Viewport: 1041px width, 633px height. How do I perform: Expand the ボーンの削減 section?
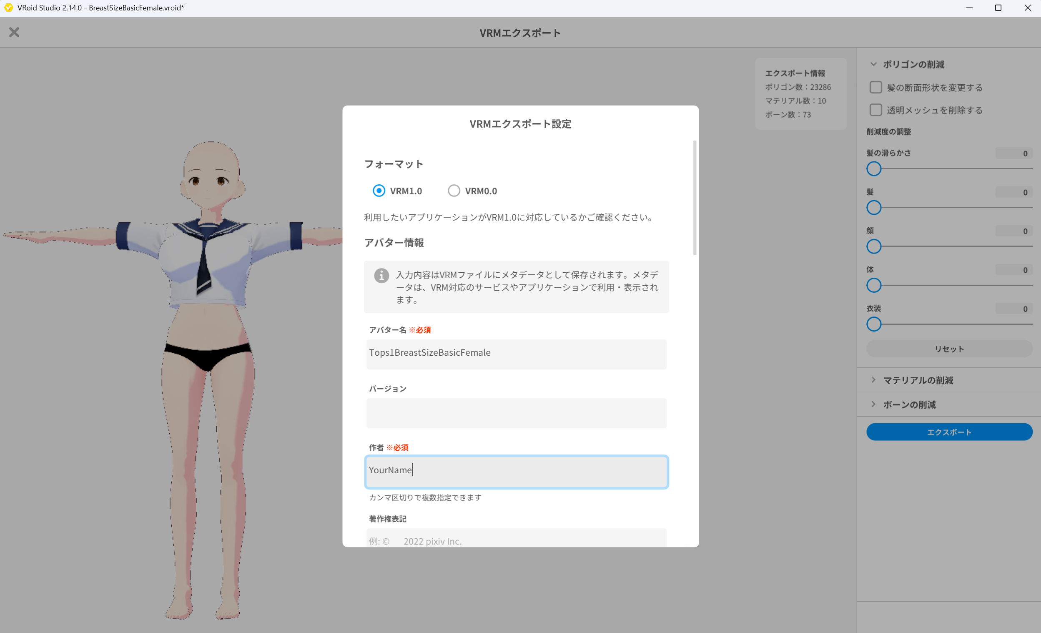click(x=873, y=404)
